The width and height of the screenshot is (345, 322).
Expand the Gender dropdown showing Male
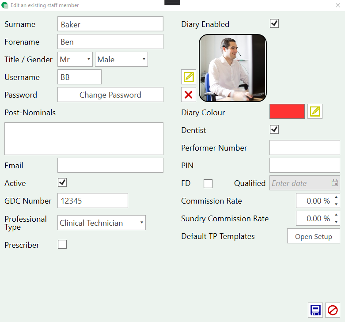click(x=121, y=59)
